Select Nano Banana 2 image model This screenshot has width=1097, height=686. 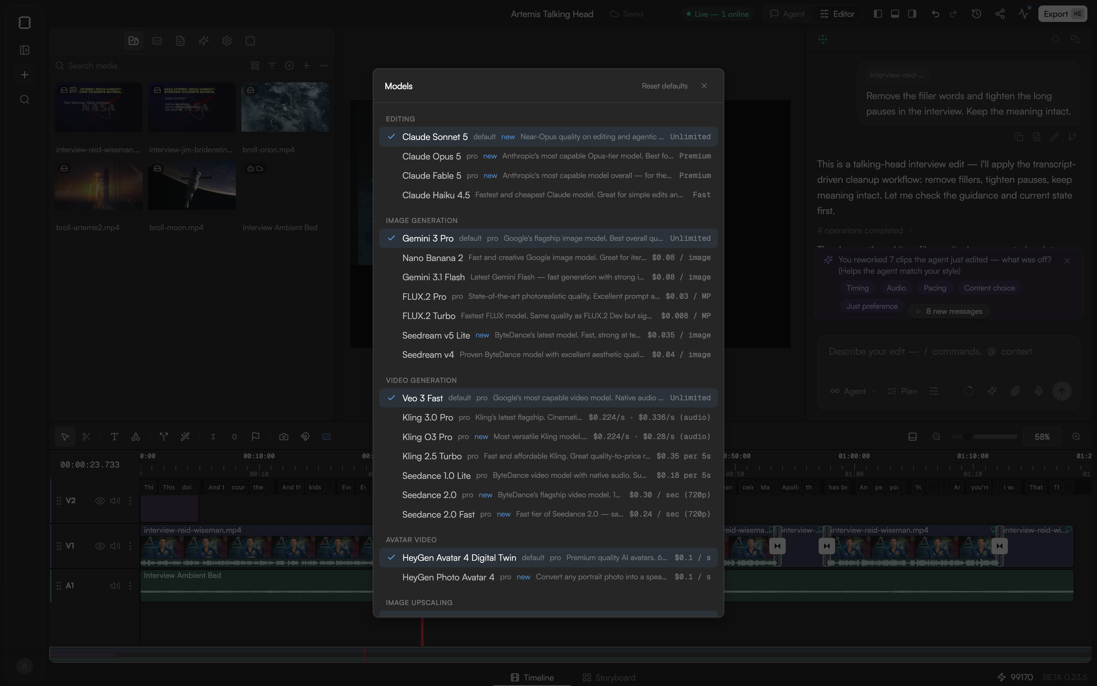tap(548, 258)
